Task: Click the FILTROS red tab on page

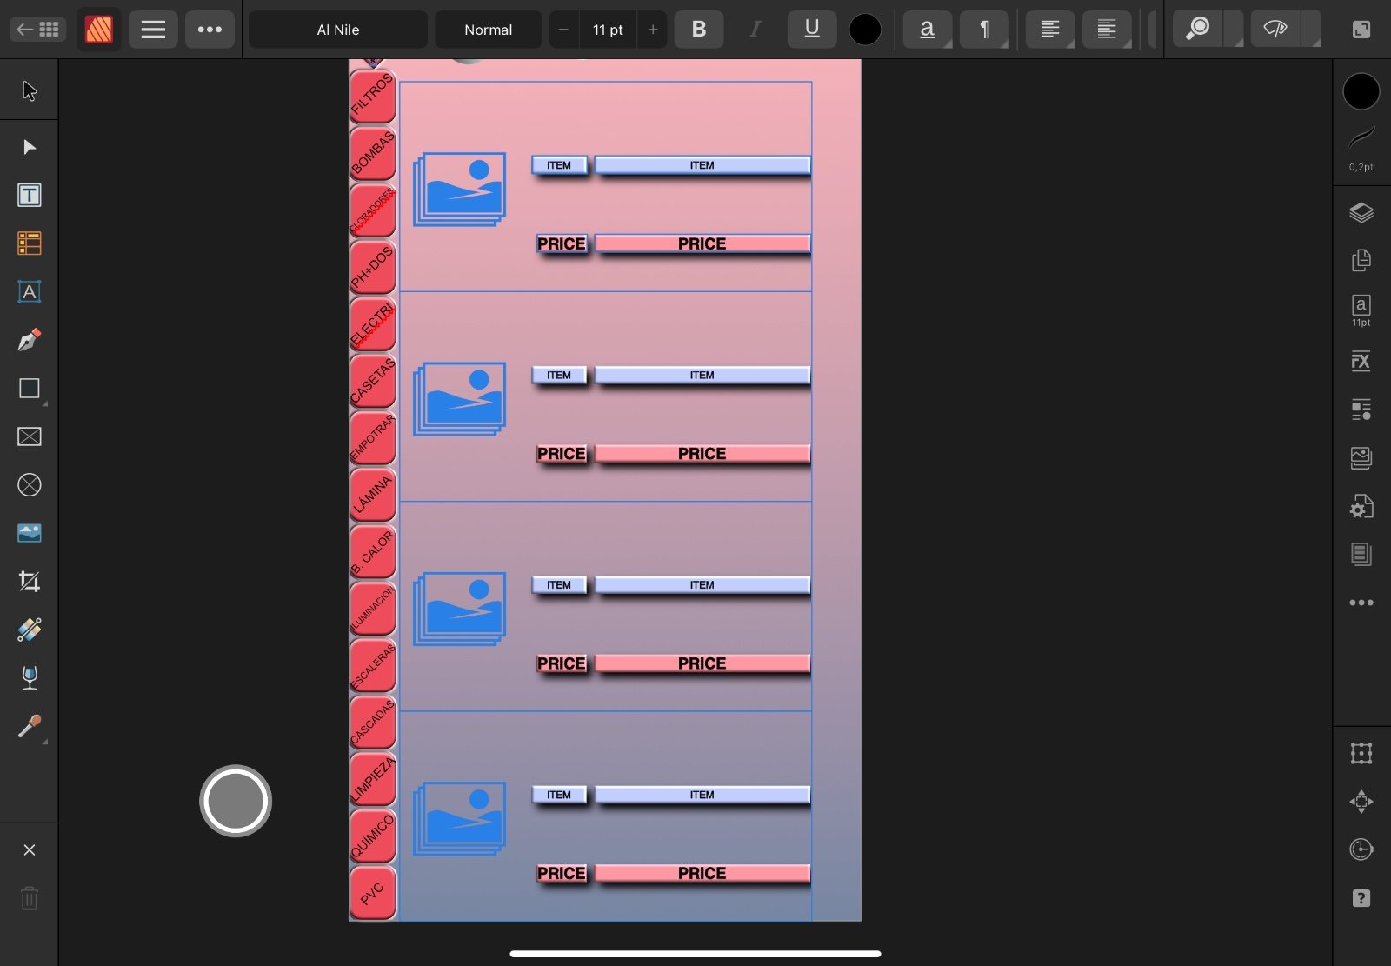Action: pyautogui.click(x=372, y=96)
